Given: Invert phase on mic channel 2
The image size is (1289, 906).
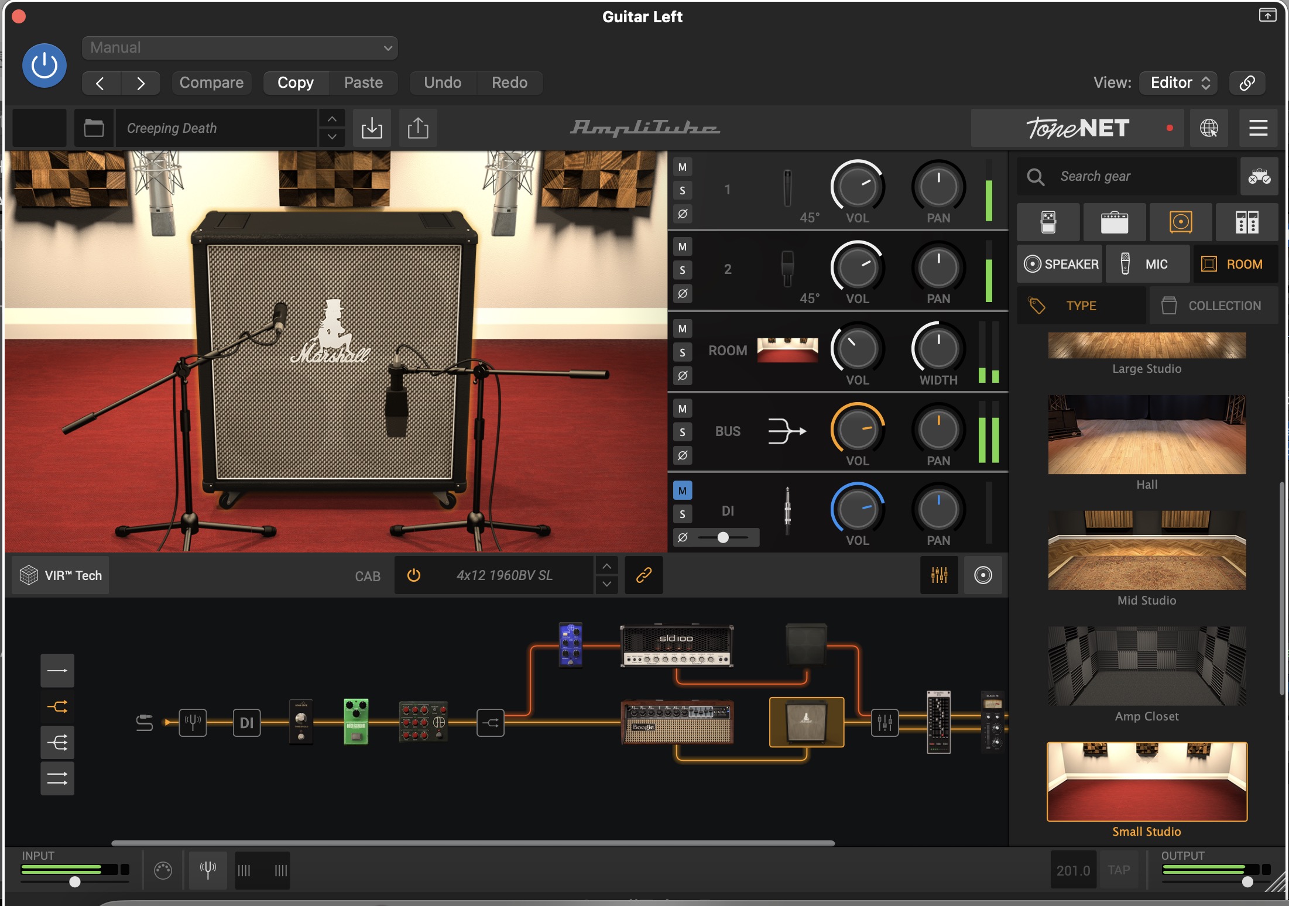Looking at the screenshot, I should tap(683, 293).
